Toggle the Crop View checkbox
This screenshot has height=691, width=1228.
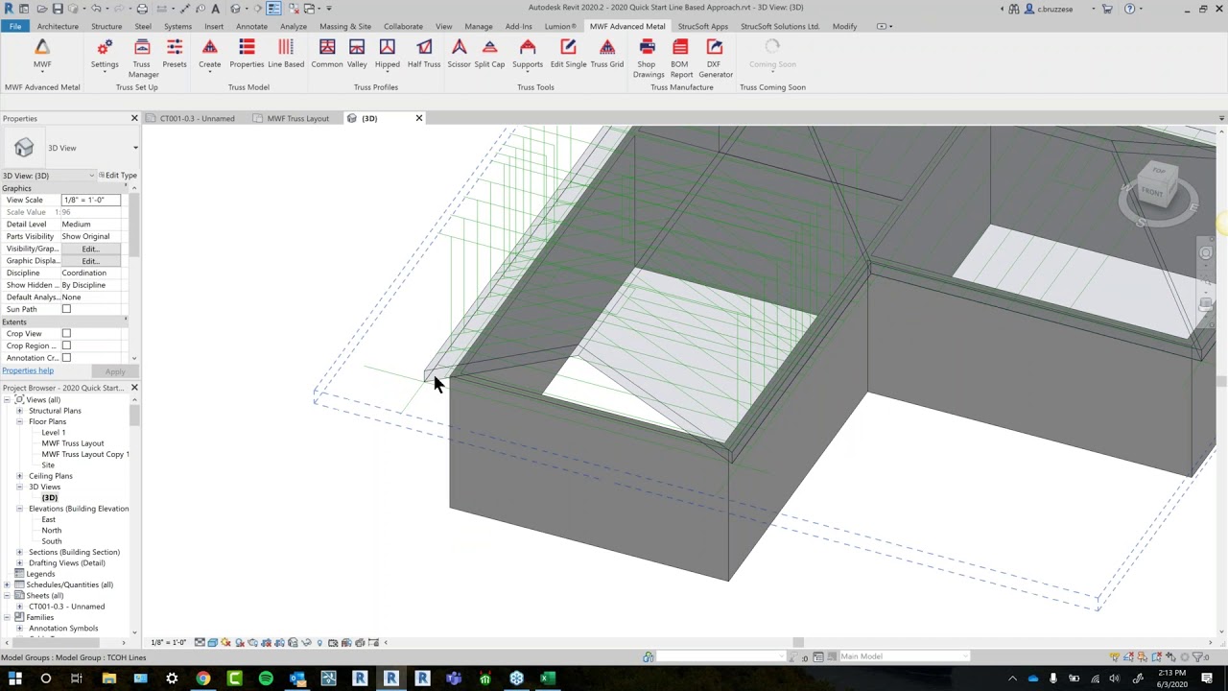tap(66, 333)
